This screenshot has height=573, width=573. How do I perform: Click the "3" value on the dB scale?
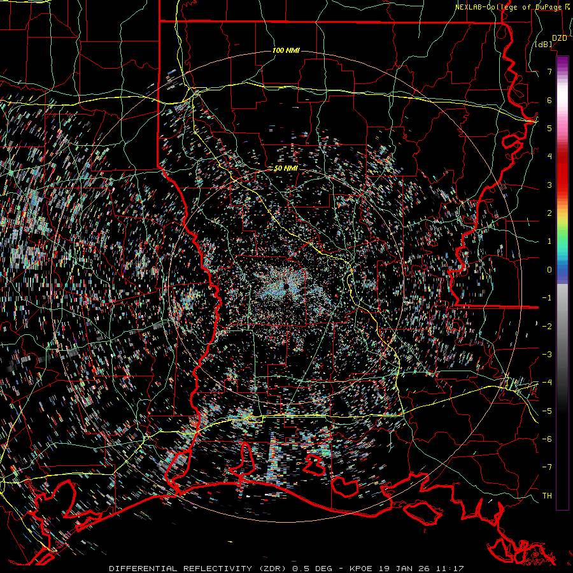[549, 185]
